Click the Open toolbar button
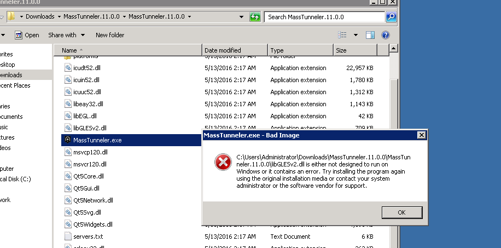501x248 pixels. pyautogui.click(x=27, y=35)
